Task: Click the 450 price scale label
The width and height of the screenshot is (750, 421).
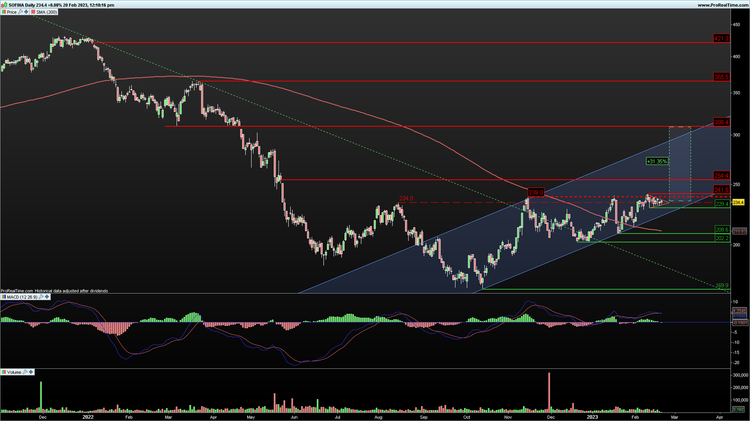Action: point(736,25)
